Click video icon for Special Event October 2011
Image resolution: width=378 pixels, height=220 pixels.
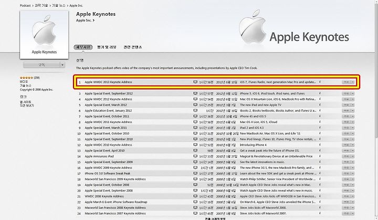[x=195, y=116]
